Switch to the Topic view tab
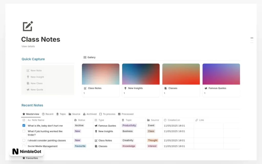Viewport: 262px width, 164px height. pyautogui.click(x=61, y=114)
